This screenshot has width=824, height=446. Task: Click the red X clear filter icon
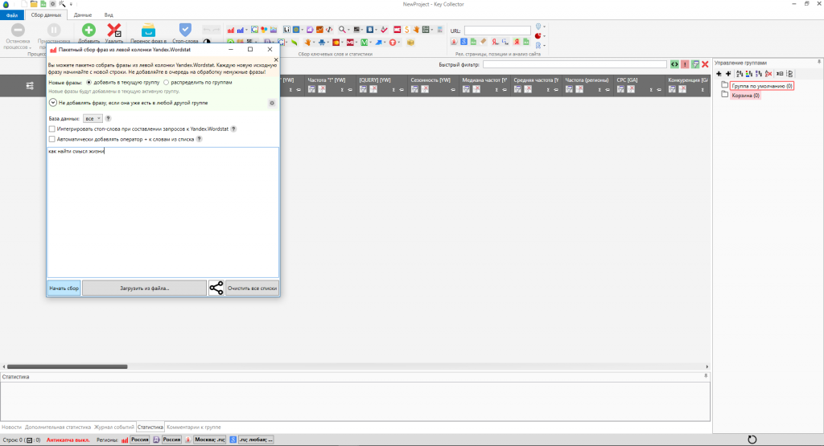point(705,64)
